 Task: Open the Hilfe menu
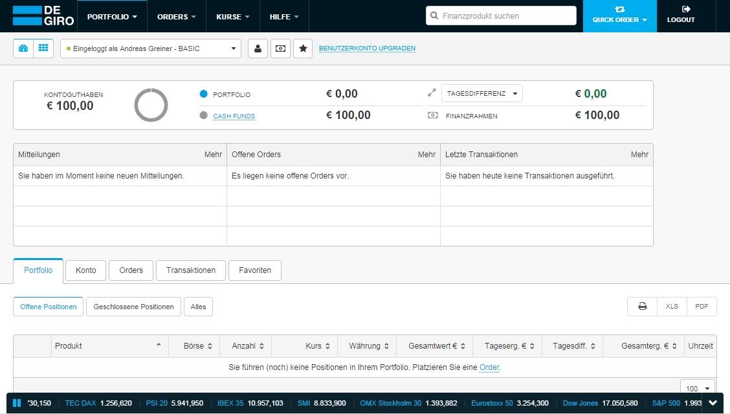coord(284,17)
